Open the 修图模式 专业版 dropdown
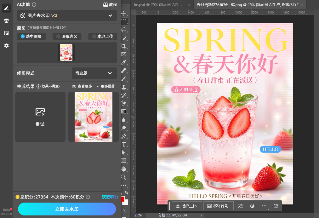319x218 pixels. 94,73
